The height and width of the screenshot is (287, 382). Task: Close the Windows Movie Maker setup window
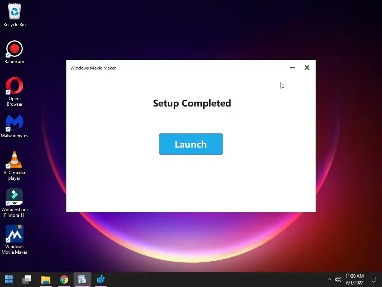point(307,68)
